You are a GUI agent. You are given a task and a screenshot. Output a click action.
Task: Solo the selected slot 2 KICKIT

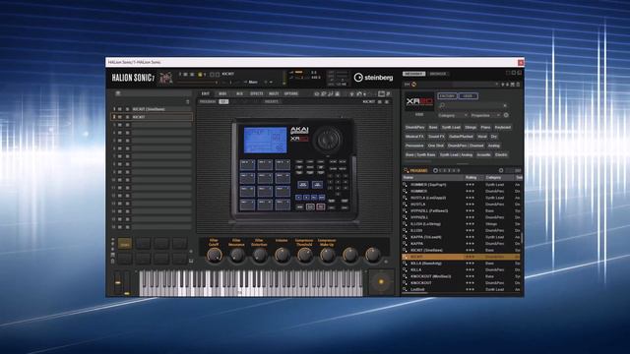point(127,117)
